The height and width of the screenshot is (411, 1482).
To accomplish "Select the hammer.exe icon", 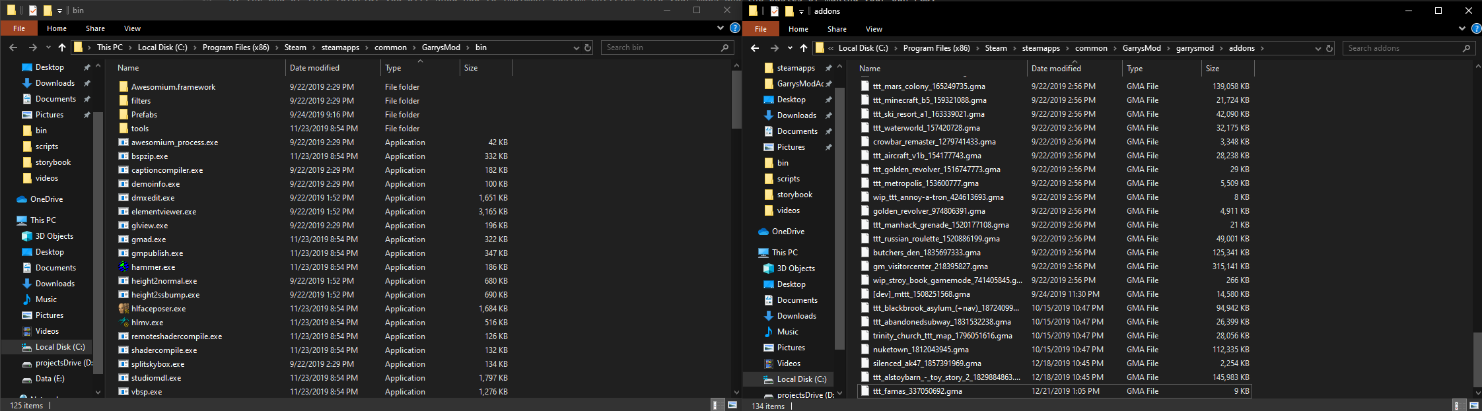I will click(123, 267).
